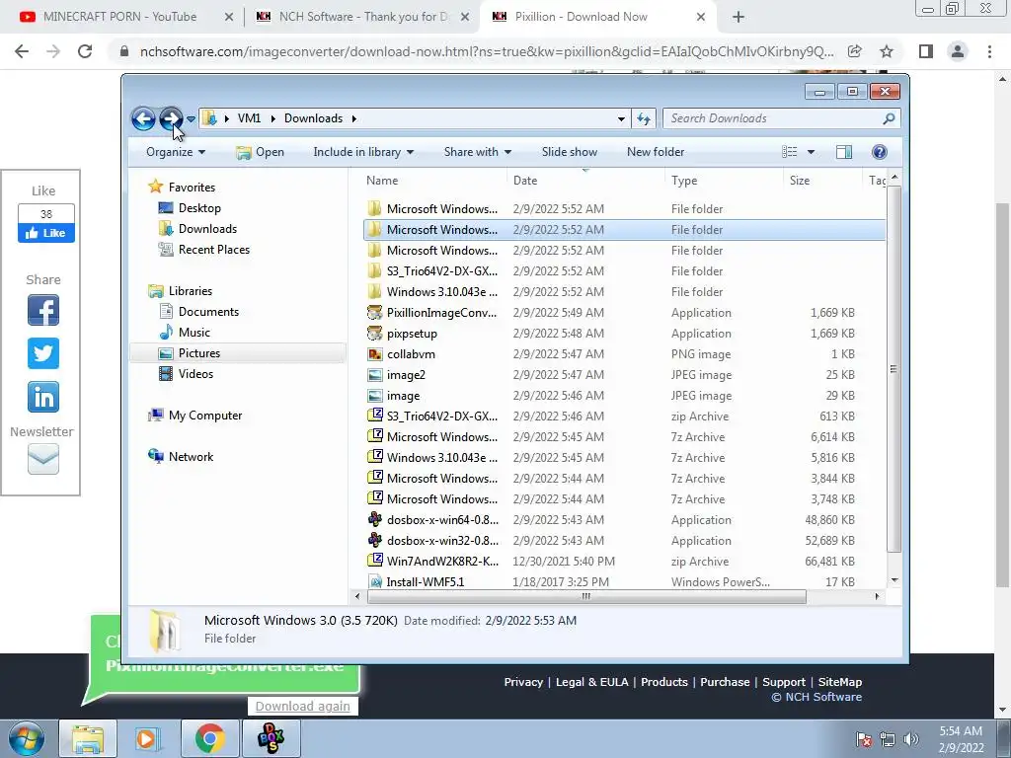Click the refresh button beside address bar
1011x758 pixels.
point(644,118)
